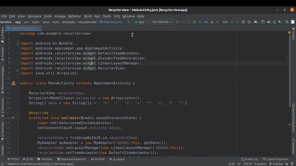Image resolution: width=296 pixels, height=166 pixels.
Task: Click the src breadcrumb in navigation bar
Action: pyautogui.click(x=26, y=22)
